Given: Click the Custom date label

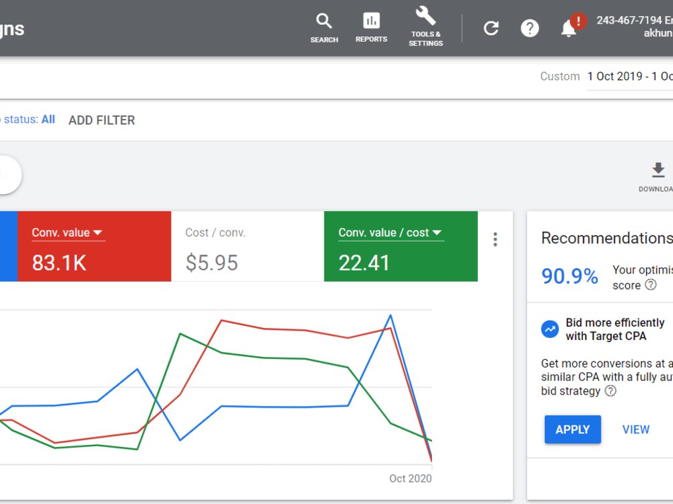Looking at the screenshot, I should [x=560, y=77].
